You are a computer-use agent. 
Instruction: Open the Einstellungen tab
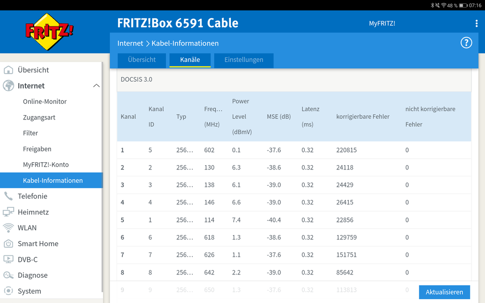click(244, 60)
